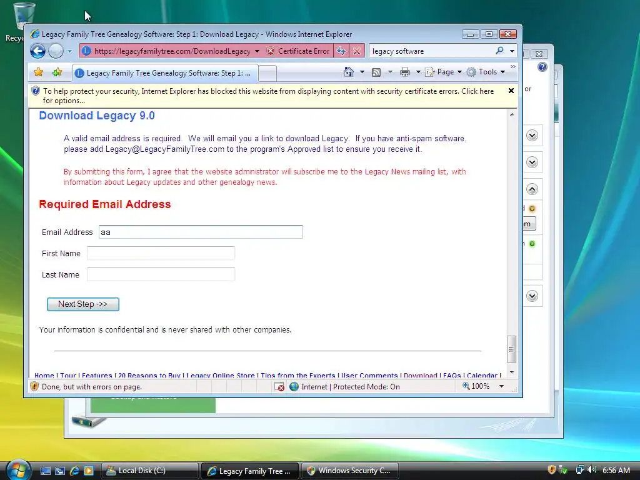Expand the Print options dropdown arrow
This screenshot has height=480, width=640.
pos(418,72)
